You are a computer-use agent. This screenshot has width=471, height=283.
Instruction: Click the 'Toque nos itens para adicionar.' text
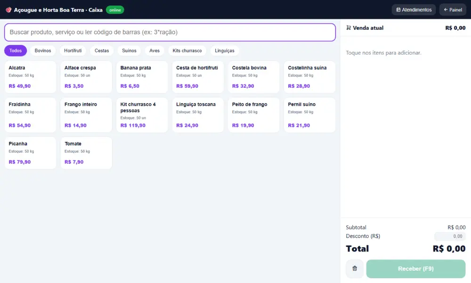pos(383,53)
